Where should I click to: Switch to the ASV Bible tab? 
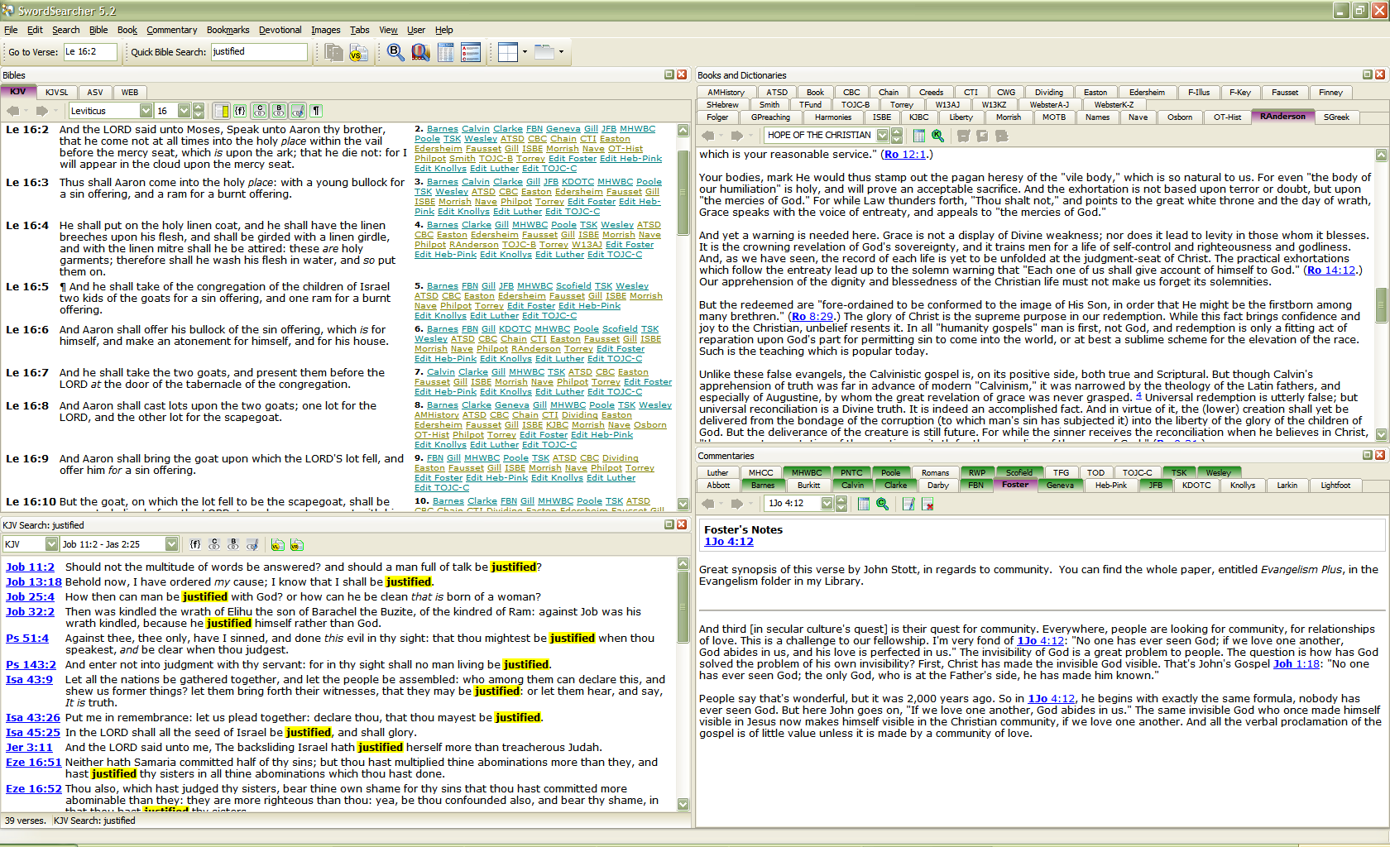click(x=95, y=93)
